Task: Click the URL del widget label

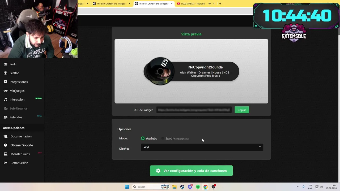Action: coord(143,110)
